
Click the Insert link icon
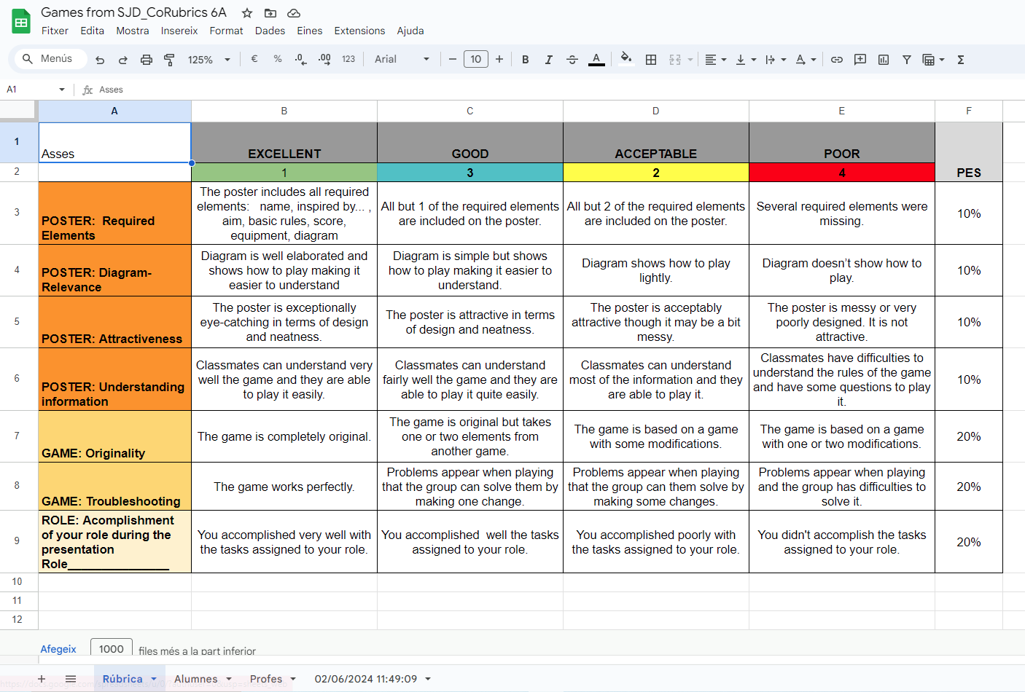(x=837, y=60)
